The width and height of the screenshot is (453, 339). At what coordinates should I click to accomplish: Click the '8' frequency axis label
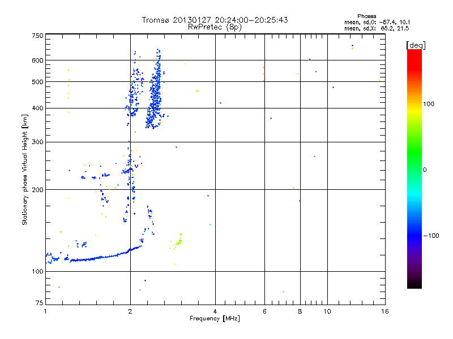click(x=300, y=311)
